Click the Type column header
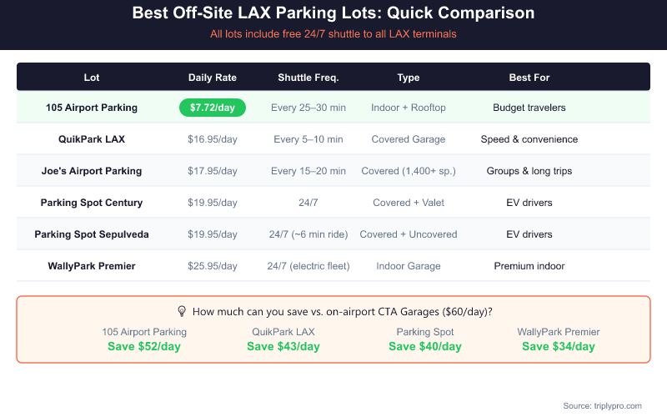Image resolution: width=667 pixels, height=417 pixels. (409, 78)
